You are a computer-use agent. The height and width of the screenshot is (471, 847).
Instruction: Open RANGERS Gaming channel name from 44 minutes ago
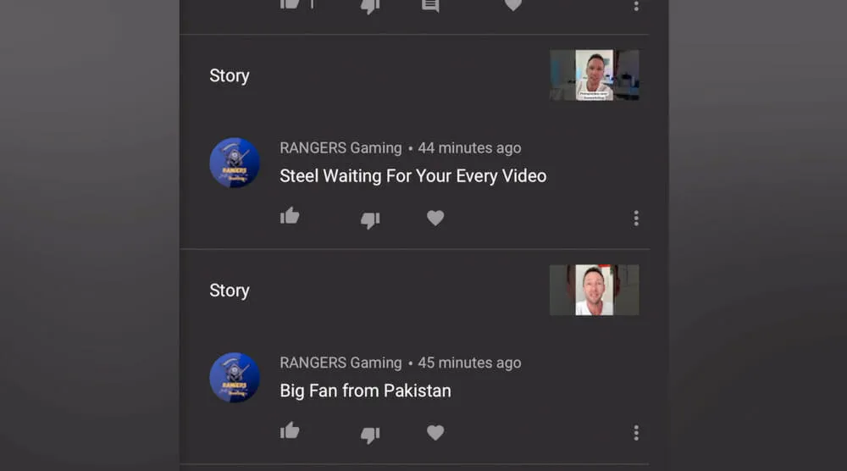point(340,148)
